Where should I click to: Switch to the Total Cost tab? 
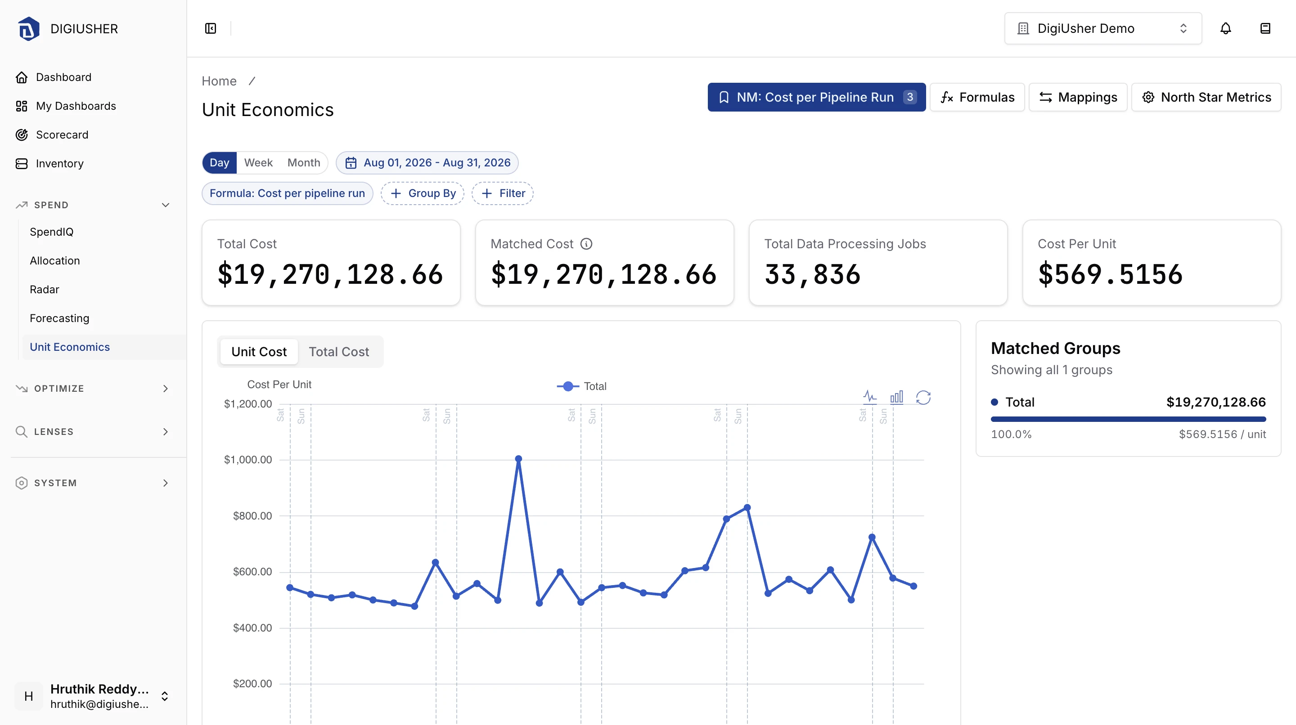click(x=338, y=351)
